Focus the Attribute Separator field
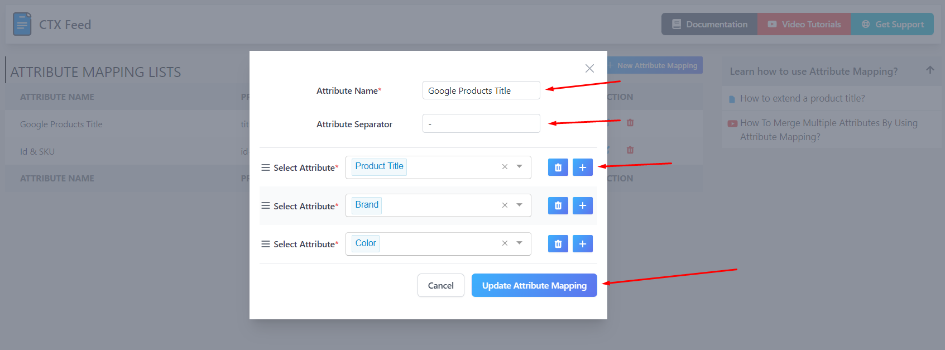This screenshot has width=945, height=350. point(481,123)
